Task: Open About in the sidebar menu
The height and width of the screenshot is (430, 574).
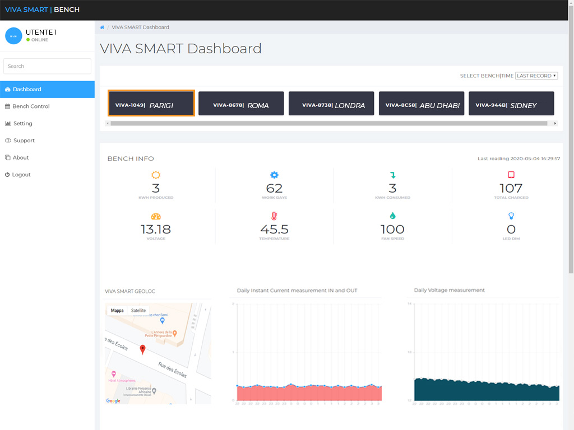Action: 47,157
